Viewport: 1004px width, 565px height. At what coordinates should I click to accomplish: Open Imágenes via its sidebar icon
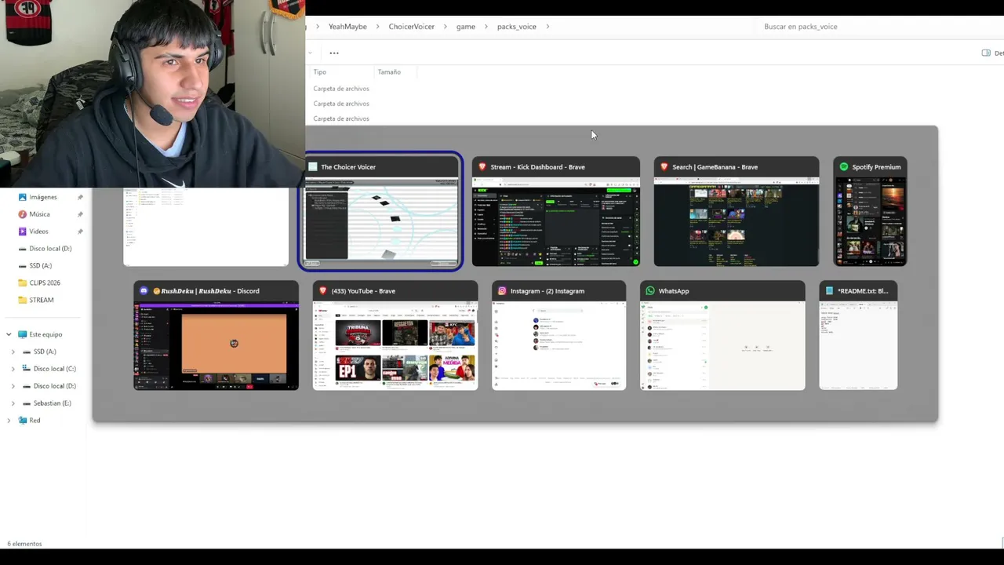tap(22, 197)
